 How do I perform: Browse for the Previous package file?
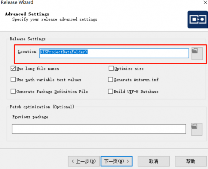pyautogui.click(x=197, y=129)
